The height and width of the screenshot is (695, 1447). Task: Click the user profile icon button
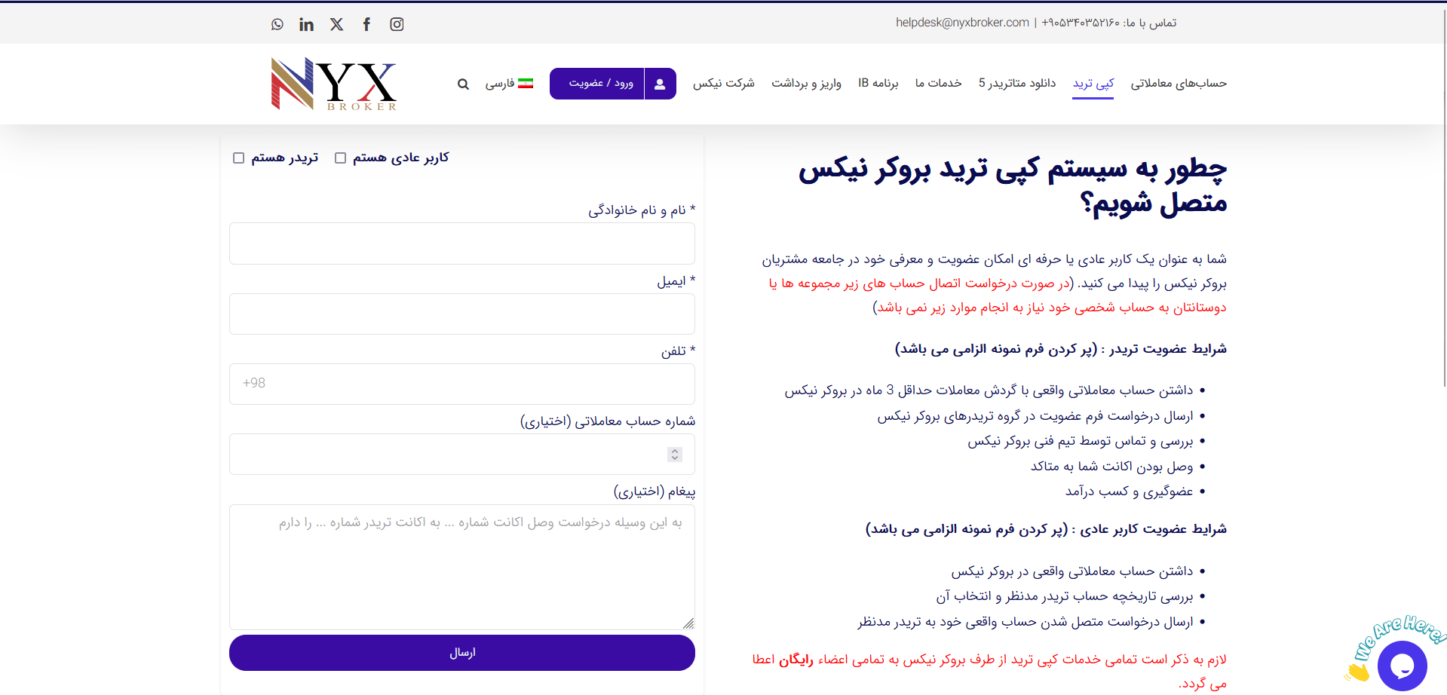[x=660, y=84]
